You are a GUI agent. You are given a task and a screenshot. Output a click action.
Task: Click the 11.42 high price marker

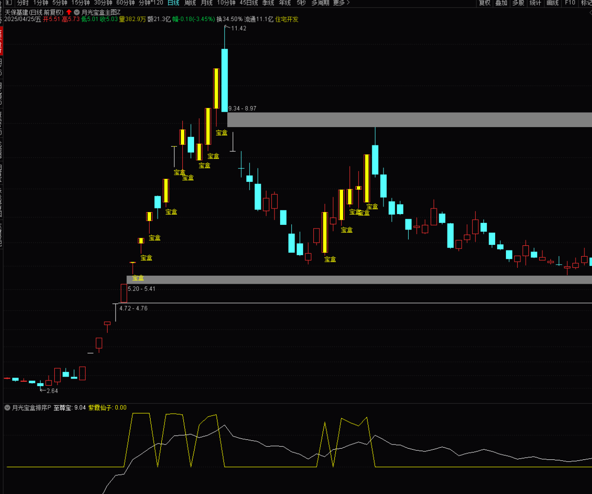(238, 29)
